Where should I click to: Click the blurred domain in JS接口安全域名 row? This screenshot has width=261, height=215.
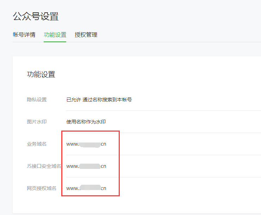click(90, 166)
